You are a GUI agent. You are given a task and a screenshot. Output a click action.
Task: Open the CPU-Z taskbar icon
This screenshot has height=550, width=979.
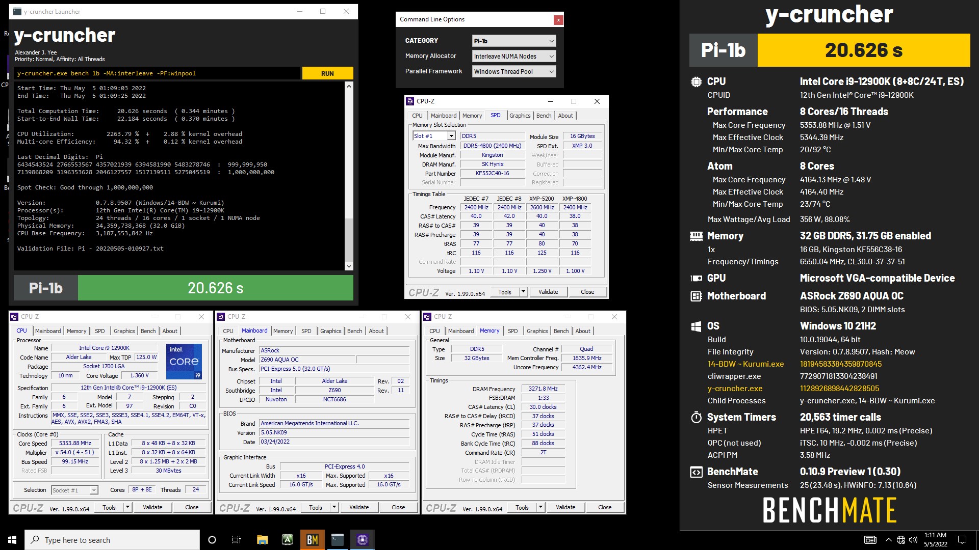(x=363, y=540)
